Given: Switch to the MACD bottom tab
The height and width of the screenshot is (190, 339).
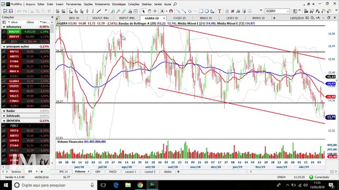Looking at the screenshot, I should 113,172.
